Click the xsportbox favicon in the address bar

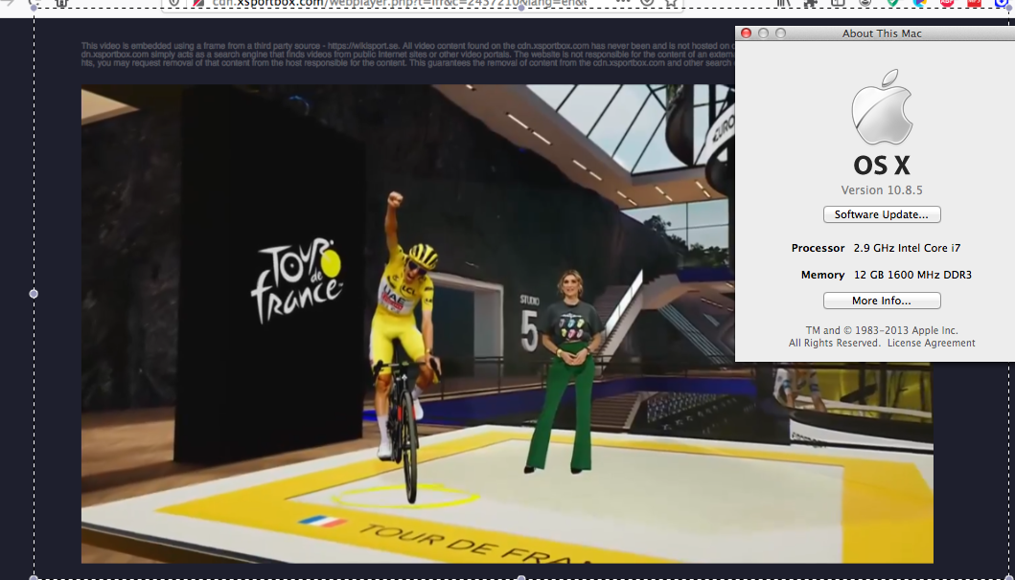196,3
